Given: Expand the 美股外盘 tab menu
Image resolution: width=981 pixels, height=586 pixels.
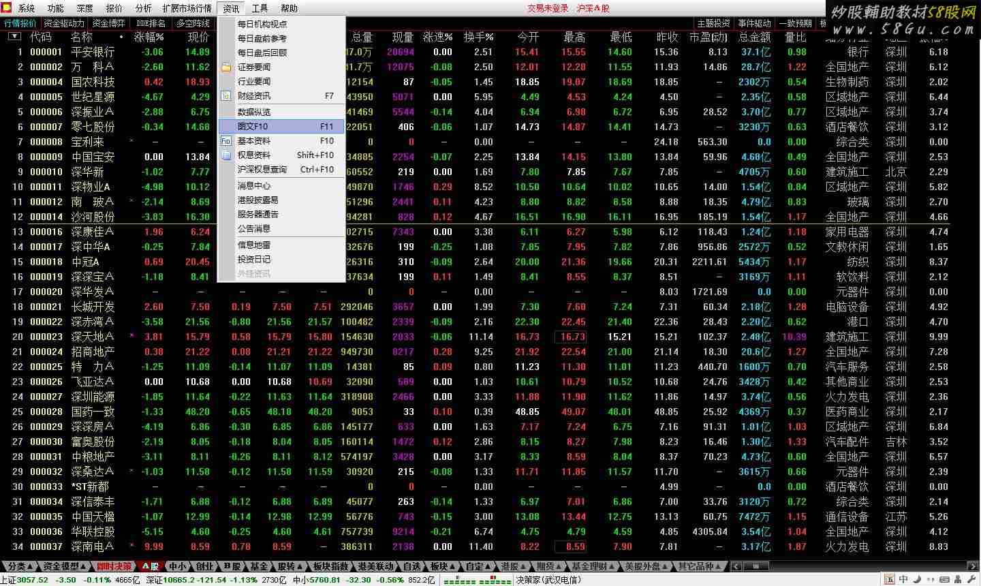Looking at the screenshot, I should (666, 566).
